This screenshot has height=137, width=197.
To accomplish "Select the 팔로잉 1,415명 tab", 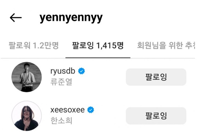I will tap(98, 45).
